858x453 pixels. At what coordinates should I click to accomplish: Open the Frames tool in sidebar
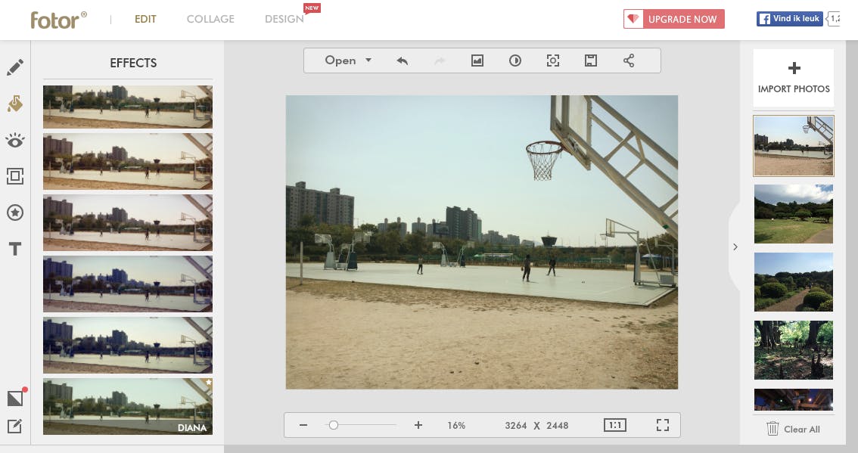tap(15, 176)
